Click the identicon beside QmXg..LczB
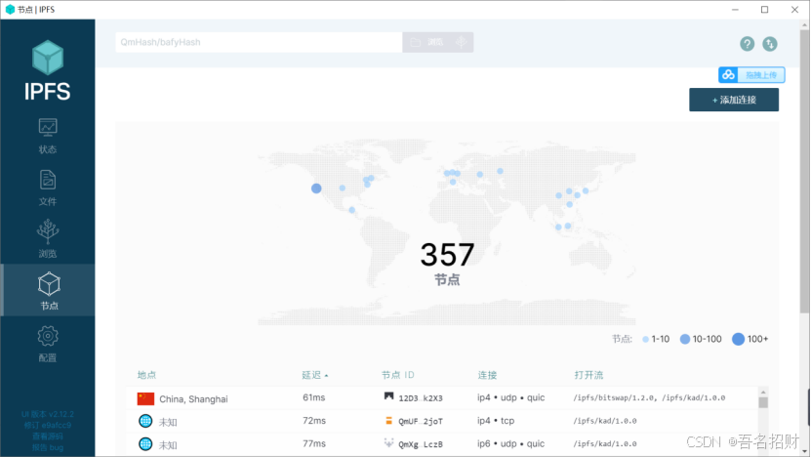This screenshot has height=457, width=811. click(x=389, y=442)
